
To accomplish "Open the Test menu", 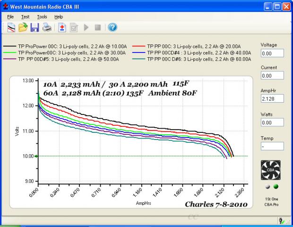I will point(25,17).
